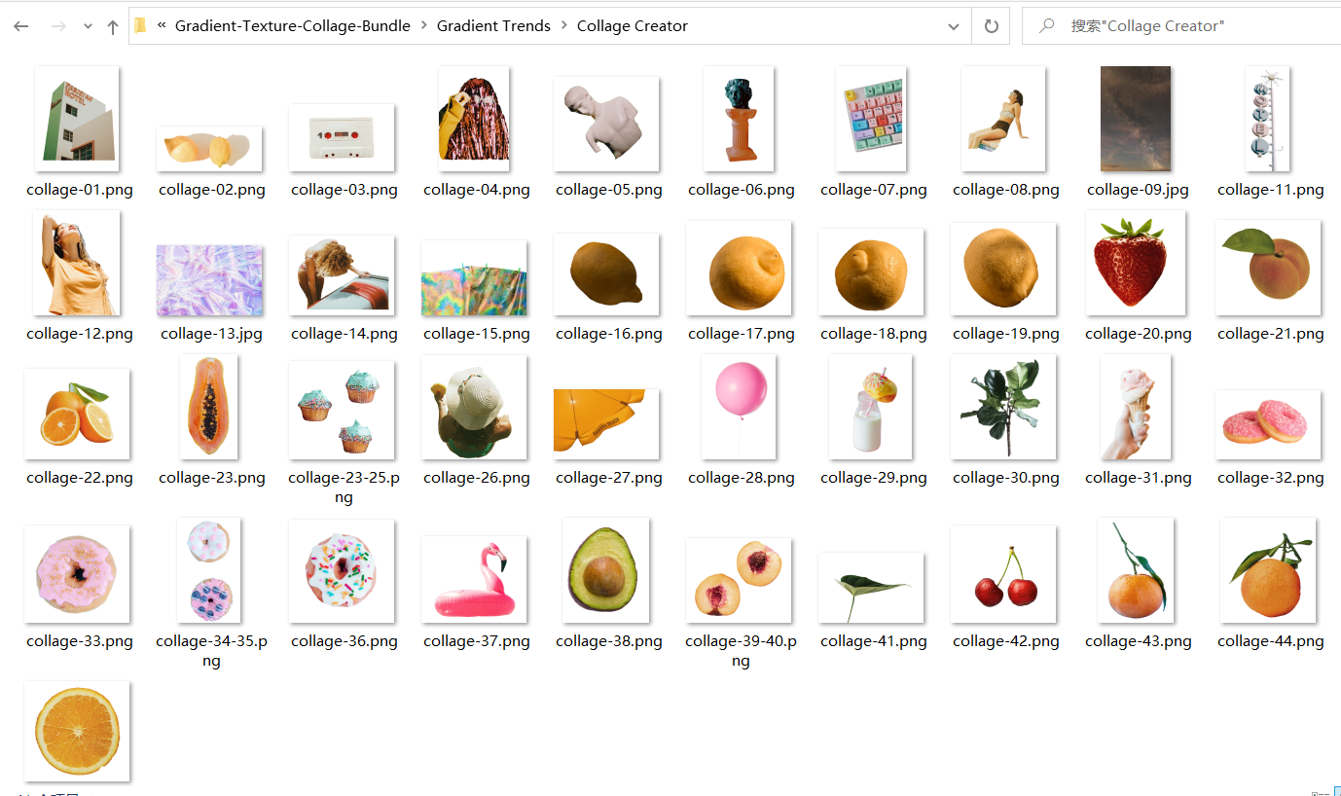Select the column sculpture collage-06.png
1341x796 pixels.
[739, 119]
